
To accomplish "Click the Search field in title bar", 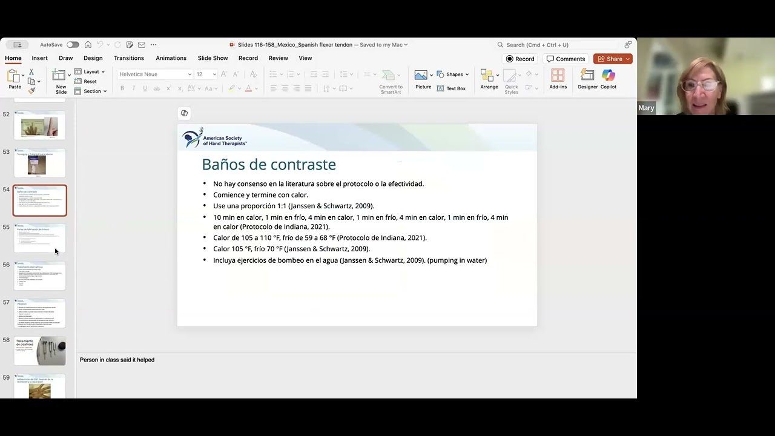I will coord(557,45).
